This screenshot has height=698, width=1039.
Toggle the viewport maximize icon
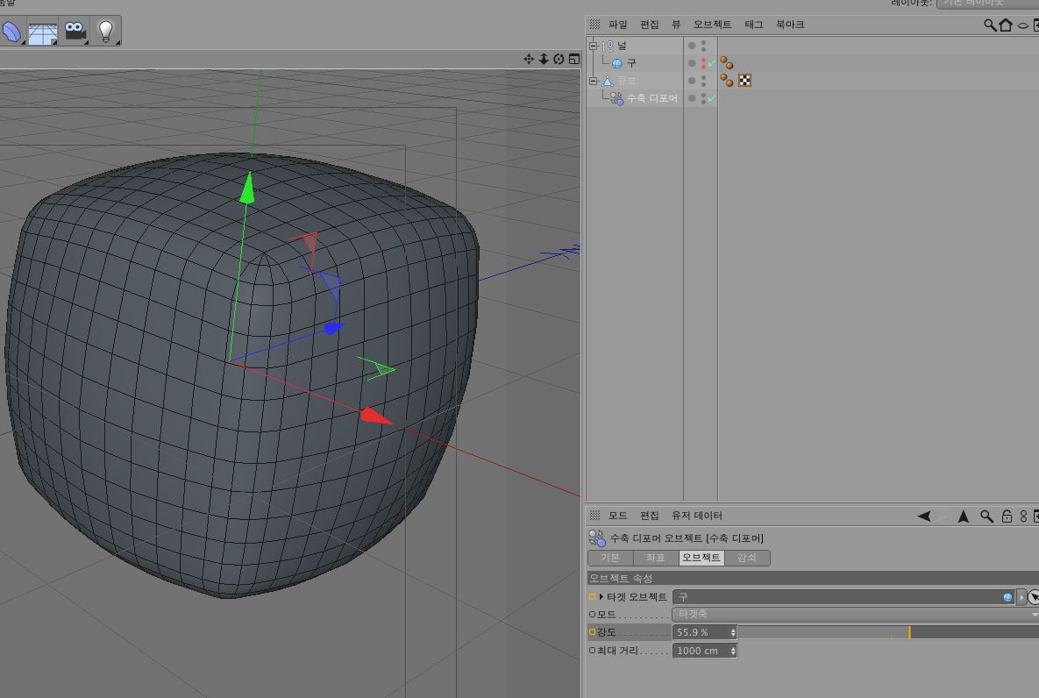pyautogui.click(x=573, y=59)
